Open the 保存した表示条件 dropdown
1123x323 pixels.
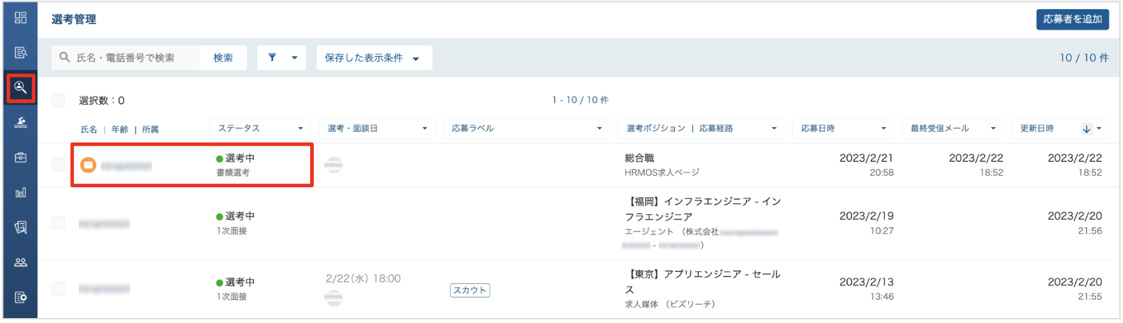tap(374, 58)
